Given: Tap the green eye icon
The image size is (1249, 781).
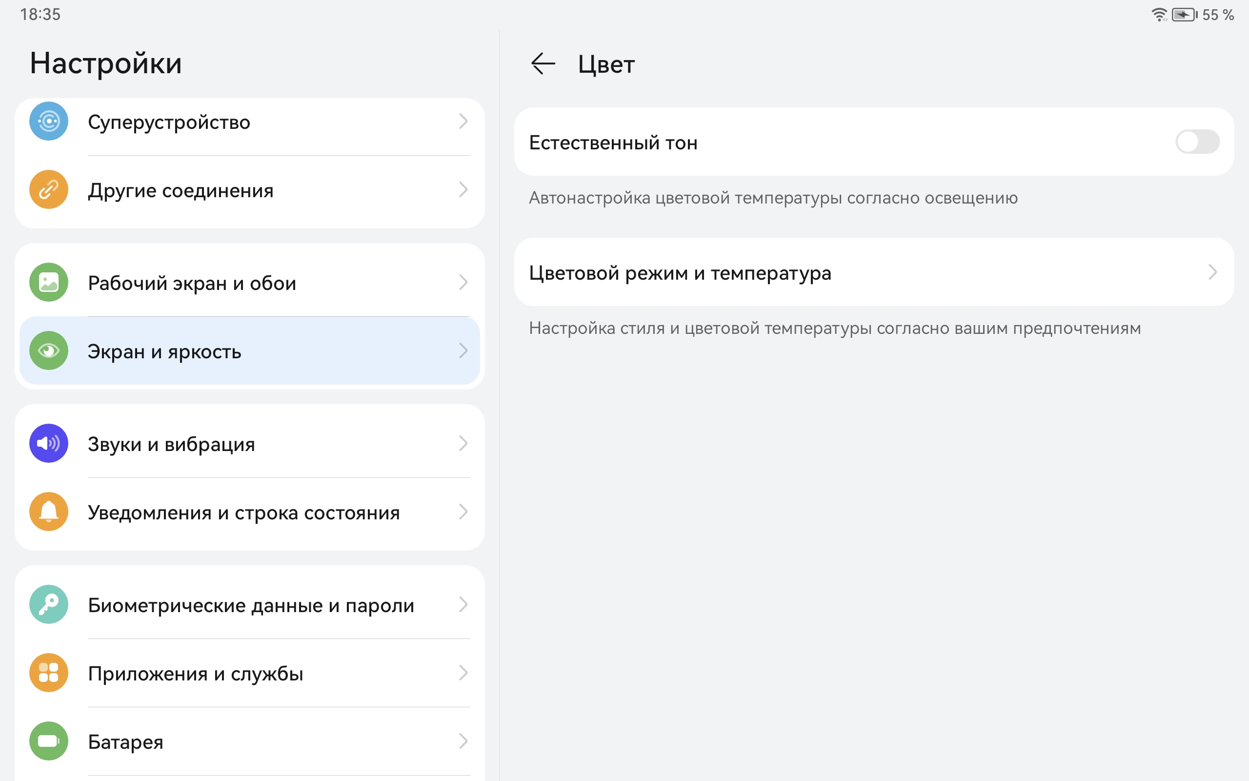Looking at the screenshot, I should (48, 351).
